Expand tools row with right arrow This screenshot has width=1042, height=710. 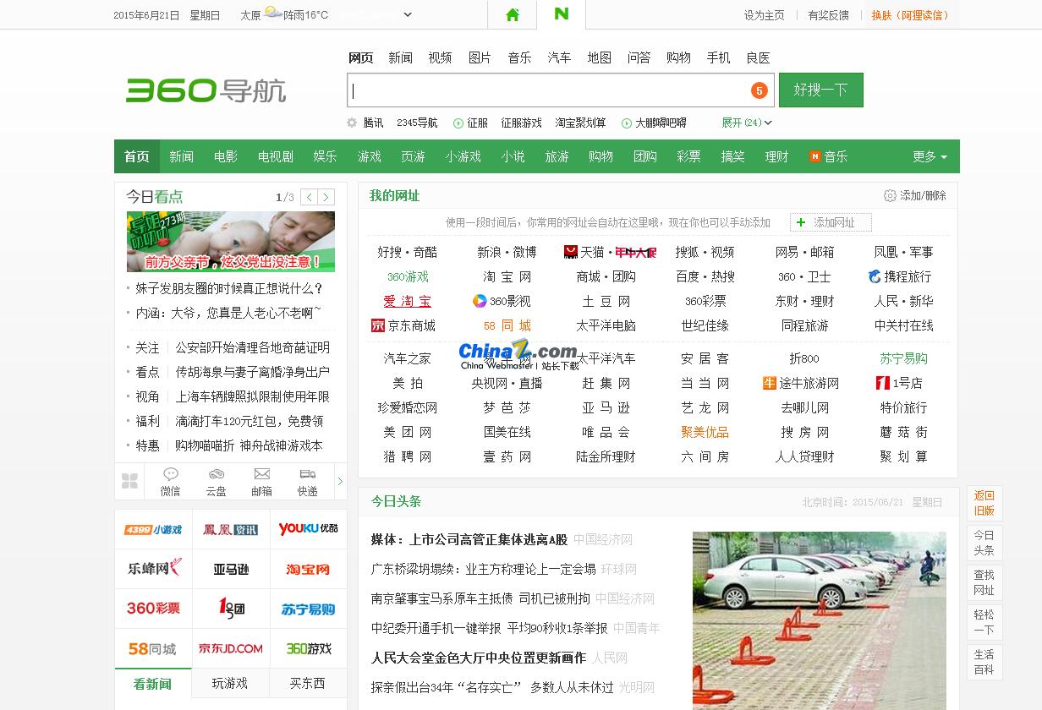pos(340,481)
